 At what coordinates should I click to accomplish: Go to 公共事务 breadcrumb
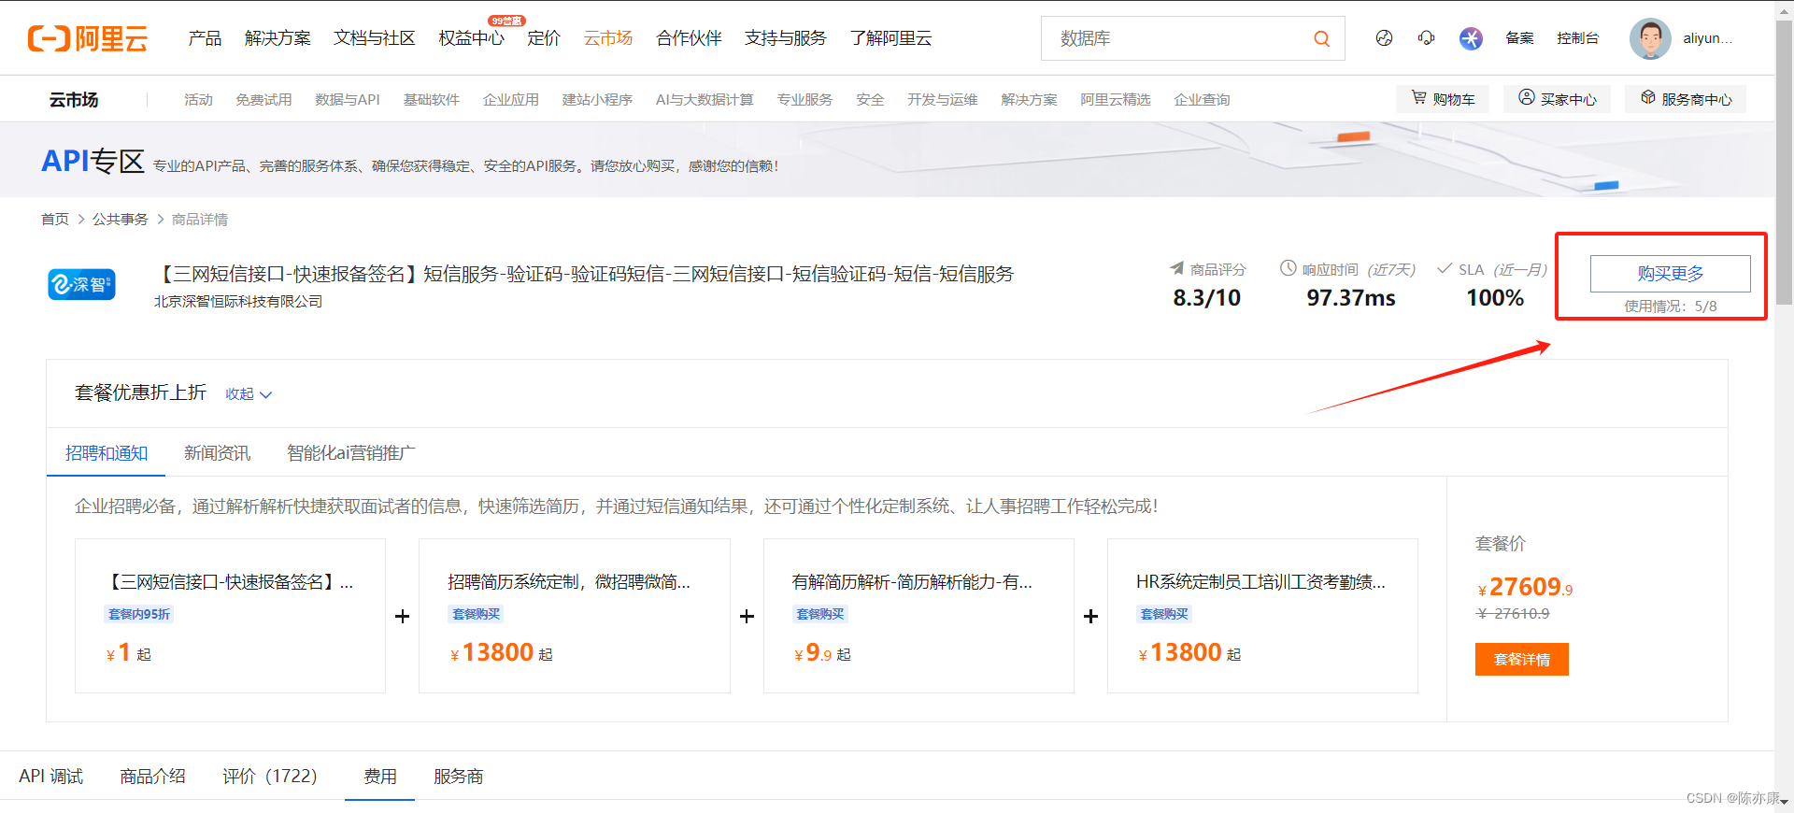pyautogui.click(x=120, y=219)
